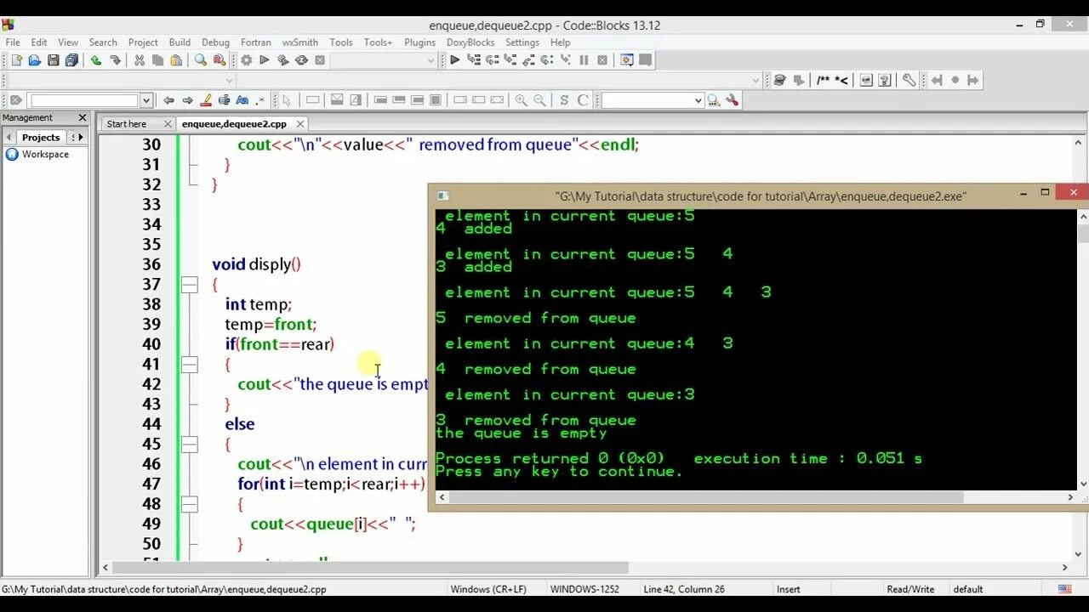Click the Zoom out magnifier icon
The image size is (1089, 612).
[x=539, y=100]
